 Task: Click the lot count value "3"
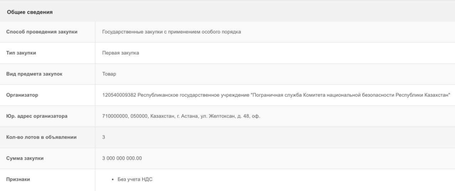coord(104,137)
